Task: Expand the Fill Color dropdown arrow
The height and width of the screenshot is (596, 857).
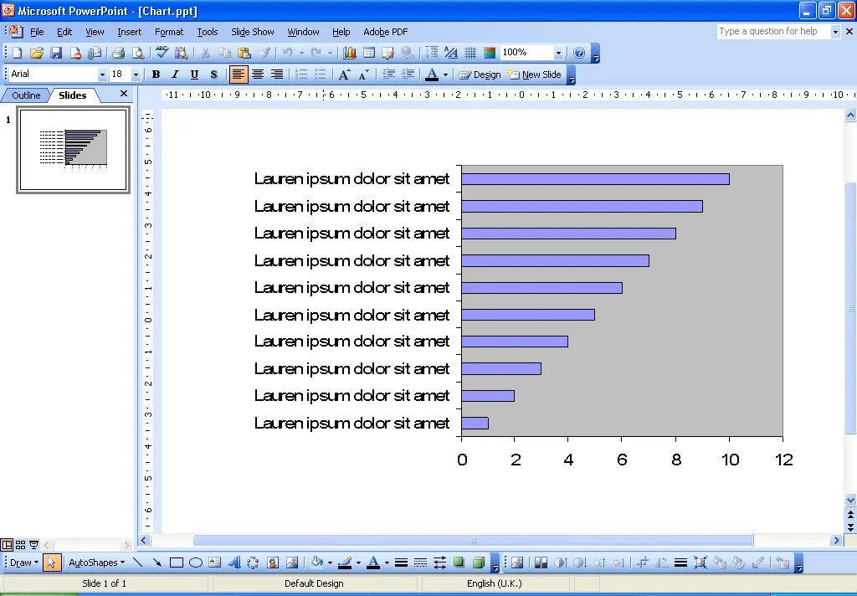Action: tap(330, 563)
